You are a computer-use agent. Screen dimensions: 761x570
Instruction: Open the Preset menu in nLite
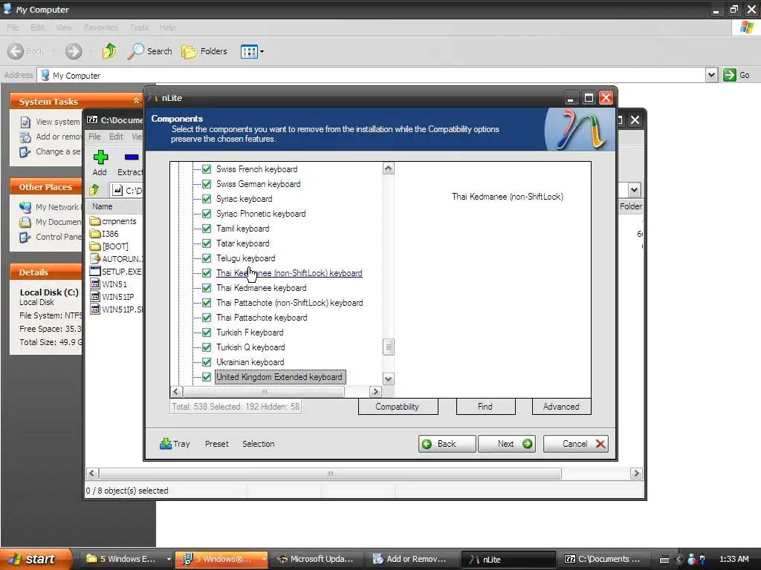pyautogui.click(x=216, y=444)
